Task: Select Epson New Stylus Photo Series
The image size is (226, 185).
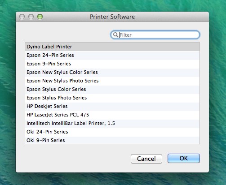Action: click(x=112, y=81)
